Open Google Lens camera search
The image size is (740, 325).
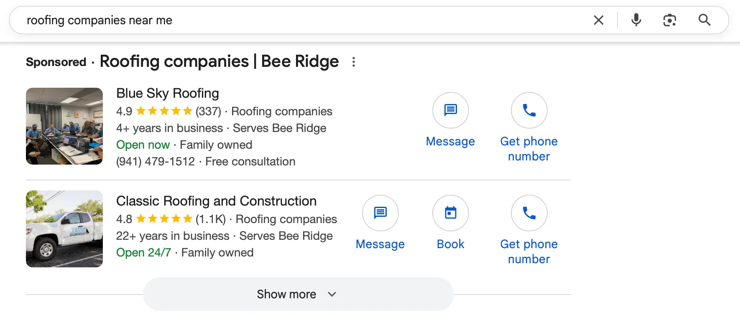[669, 20]
